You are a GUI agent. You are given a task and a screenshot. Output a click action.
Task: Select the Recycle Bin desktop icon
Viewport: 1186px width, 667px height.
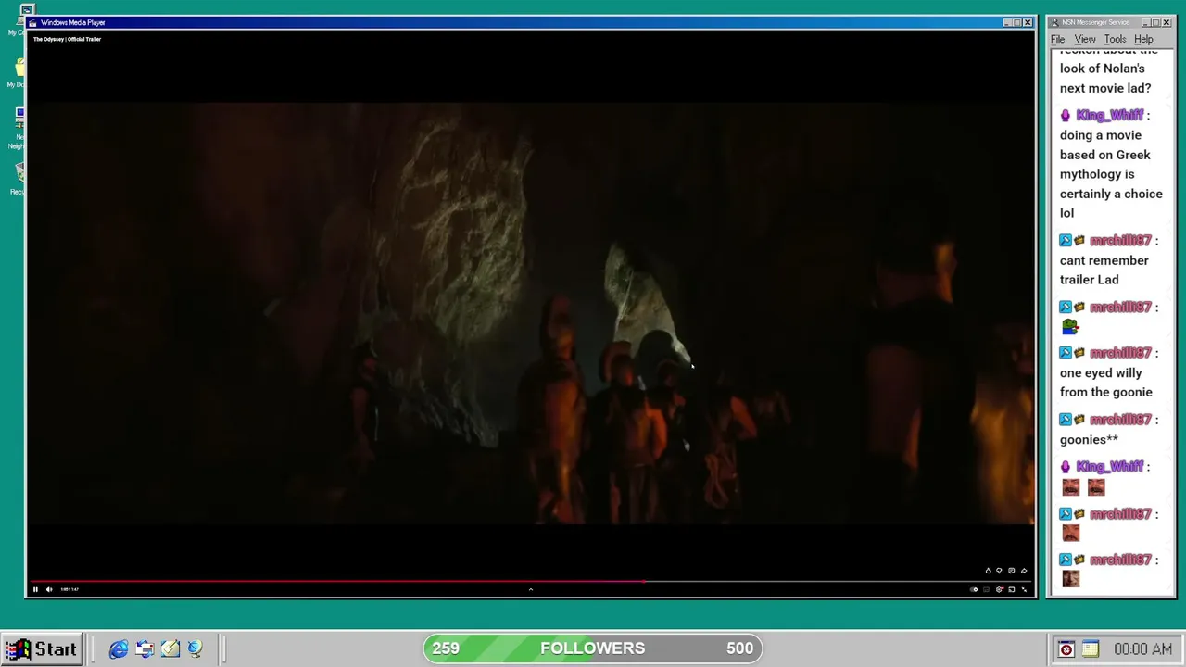point(18,178)
